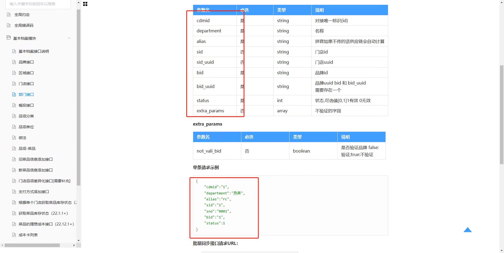Click document icon beside 部门接口
Viewport: 504px width, 253px height.
[14, 95]
